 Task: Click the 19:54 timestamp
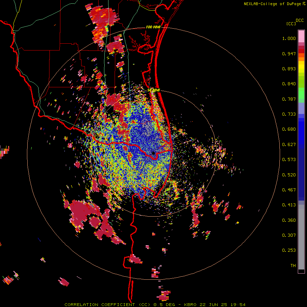click(x=237, y=305)
